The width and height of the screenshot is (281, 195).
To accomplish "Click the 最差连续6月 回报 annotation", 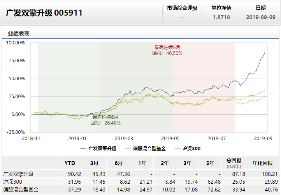I will [105, 120].
